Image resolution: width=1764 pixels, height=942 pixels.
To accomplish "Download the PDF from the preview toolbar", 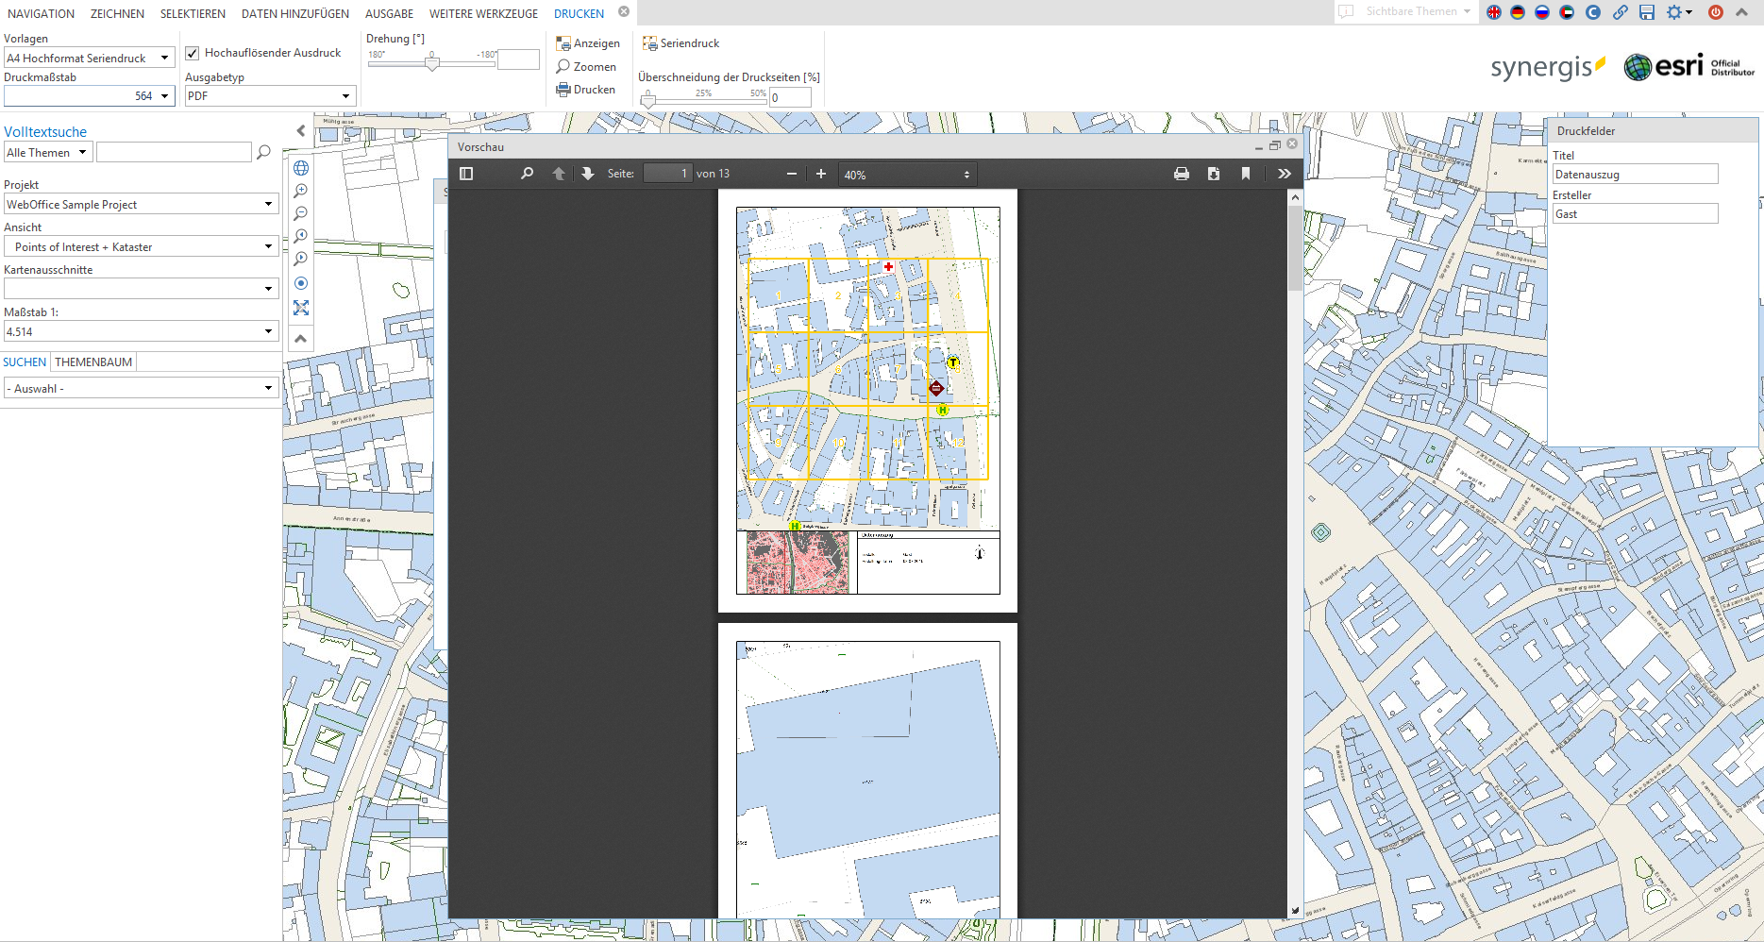I will pos(1214,174).
